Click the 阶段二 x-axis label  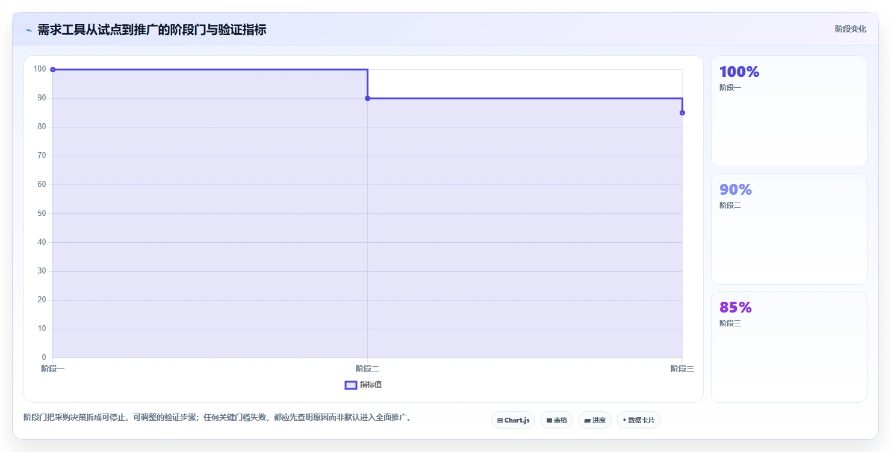(x=367, y=368)
